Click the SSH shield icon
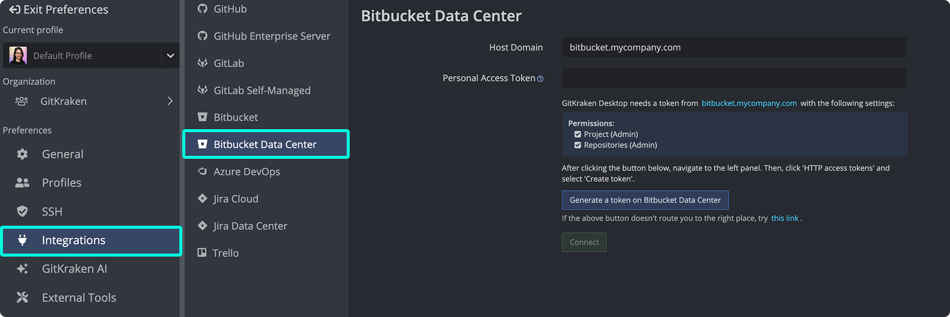 (x=23, y=212)
